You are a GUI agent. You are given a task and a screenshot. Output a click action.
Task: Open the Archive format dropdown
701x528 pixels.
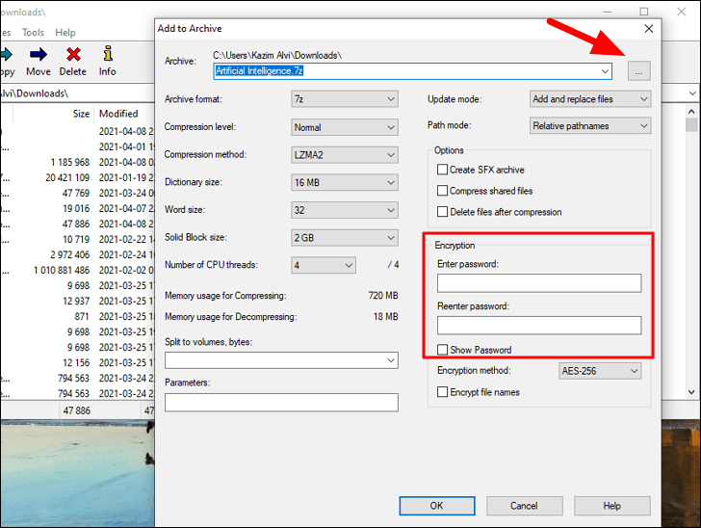click(345, 99)
